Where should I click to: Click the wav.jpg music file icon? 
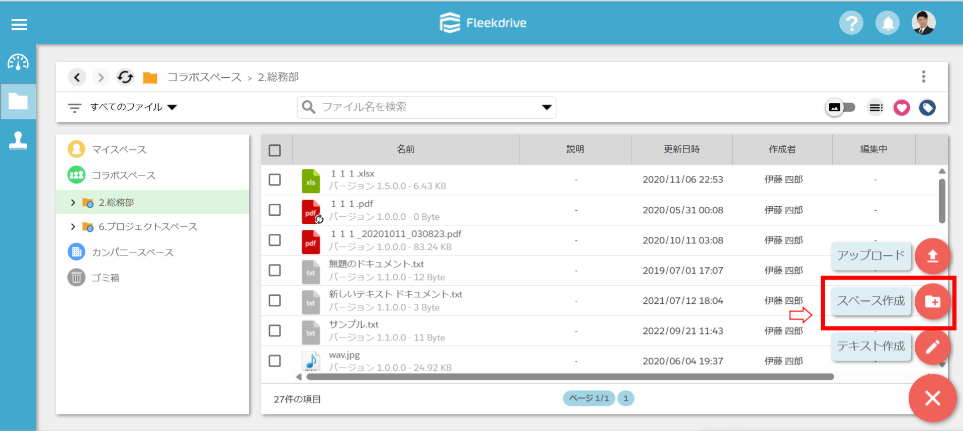pos(311,361)
